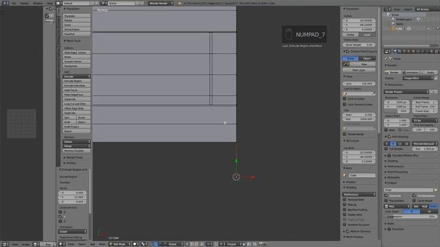Screen dimensions: 440x247
Task: Click the Cube object icon in Item panel
Action: pos(344,176)
